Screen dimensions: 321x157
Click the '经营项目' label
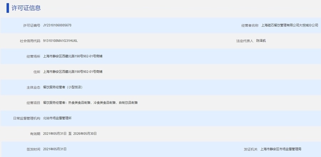coord(34,103)
